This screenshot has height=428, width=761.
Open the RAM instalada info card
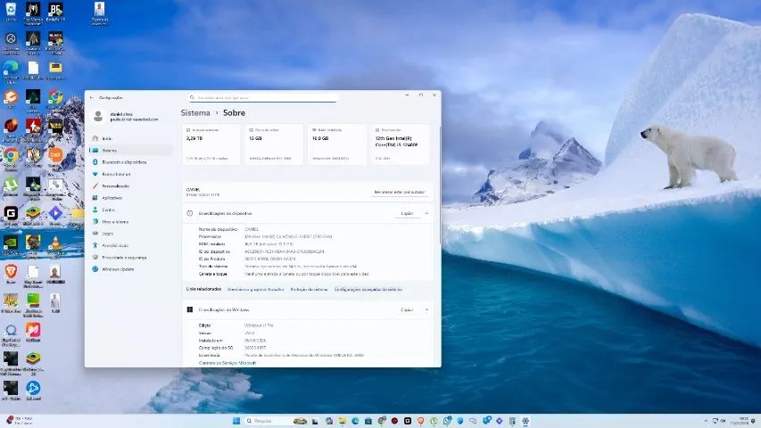tap(337, 144)
